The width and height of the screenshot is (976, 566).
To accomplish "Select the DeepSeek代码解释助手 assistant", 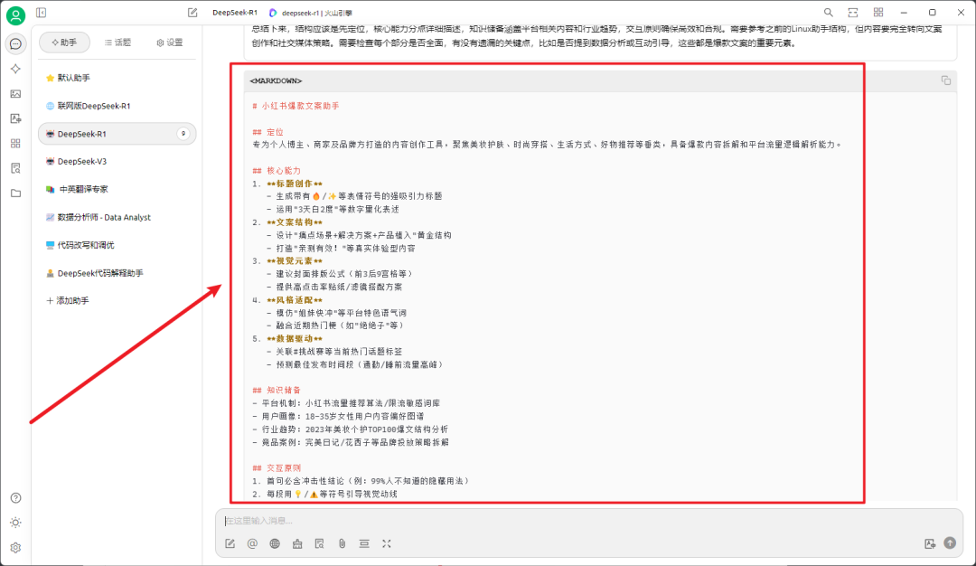I will (117, 273).
